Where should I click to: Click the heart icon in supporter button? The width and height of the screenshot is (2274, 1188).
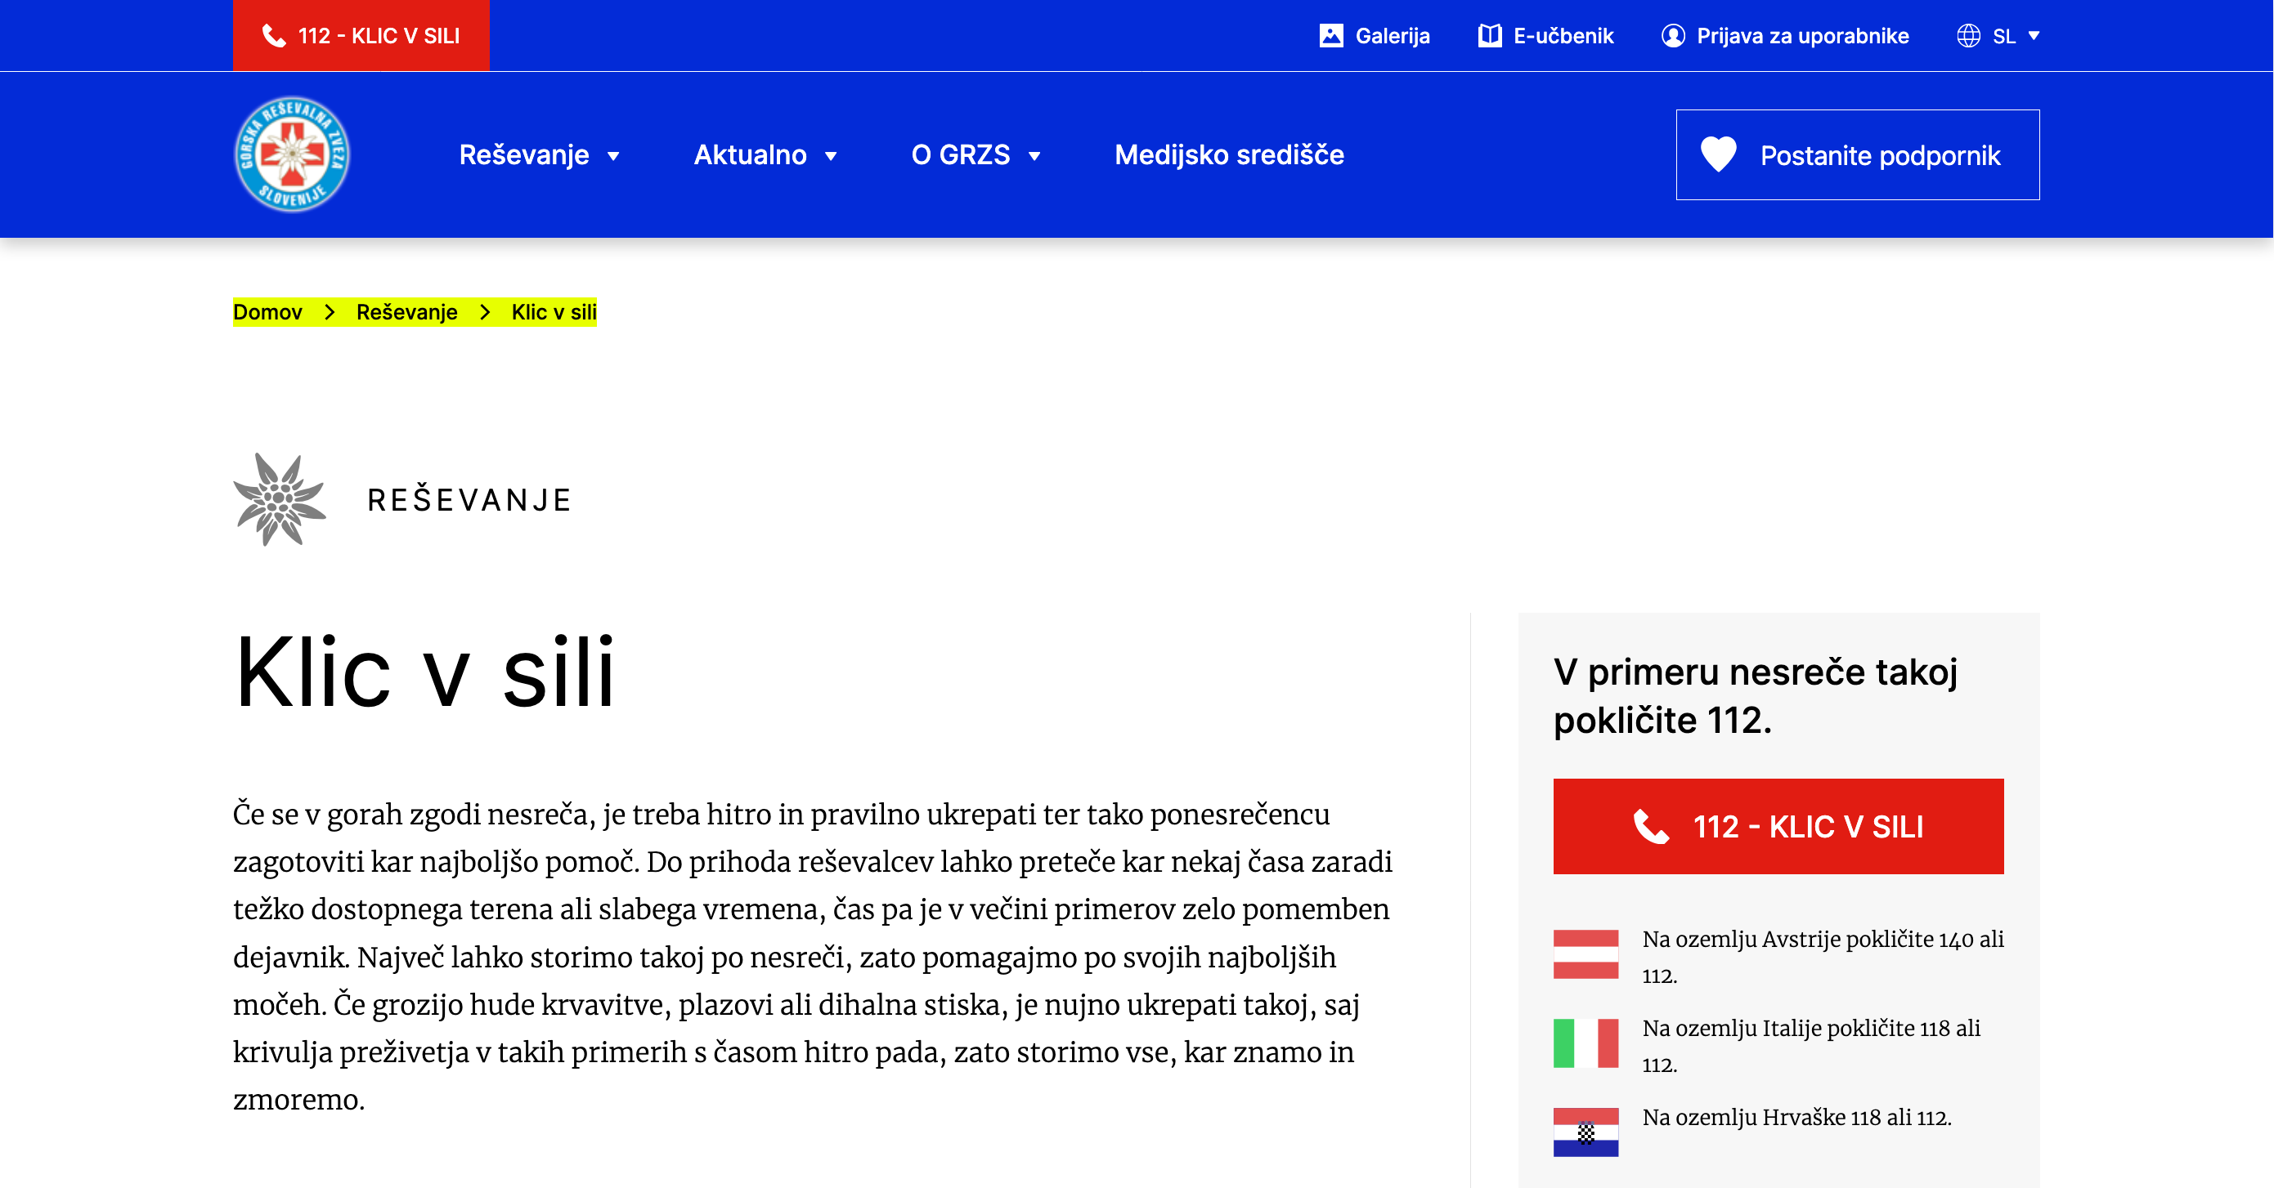pos(1718,154)
